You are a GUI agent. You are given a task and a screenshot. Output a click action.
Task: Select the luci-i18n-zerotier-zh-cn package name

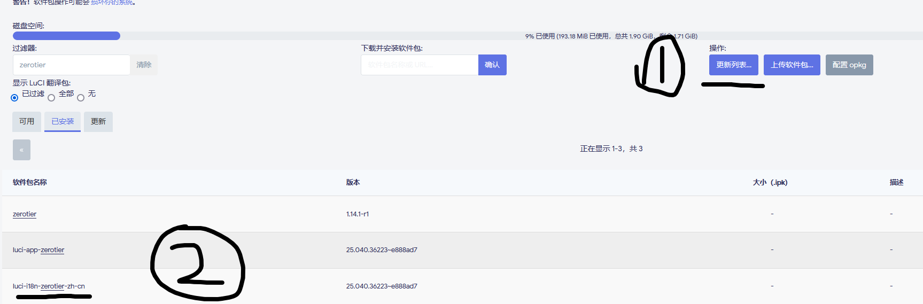[49, 286]
